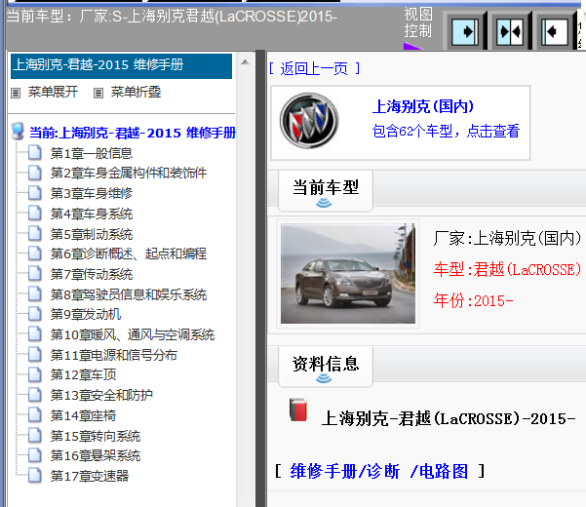Image resolution: width=586 pixels, height=507 pixels.
Task: Click the page icon for 第12章车顶
Action: (x=35, y=374)
